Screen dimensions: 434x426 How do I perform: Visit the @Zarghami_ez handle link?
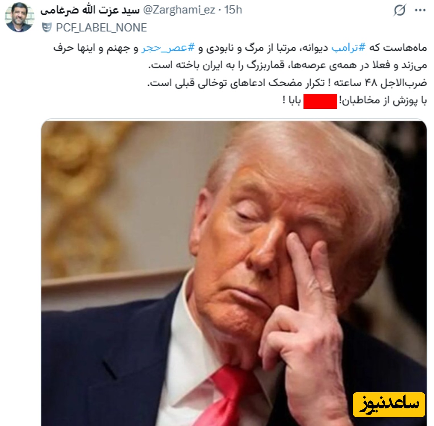179,10
